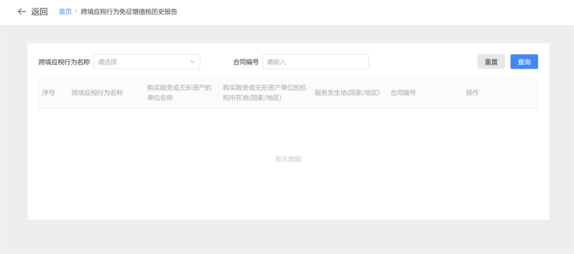This screenshot has height=254, width=574.
Task: Click the 暂无数据 empty table placeholder
Action: [288, 159]
